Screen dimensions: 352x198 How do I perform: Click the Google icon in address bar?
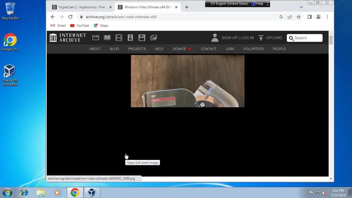pyautogui.click(x=281, y=17)
